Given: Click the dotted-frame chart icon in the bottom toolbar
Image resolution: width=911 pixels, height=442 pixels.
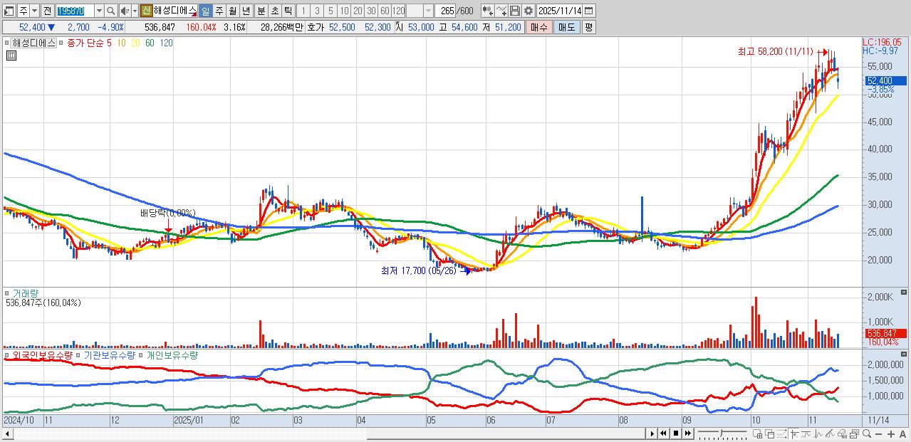Looking at the screenshot, I should 781,434.
